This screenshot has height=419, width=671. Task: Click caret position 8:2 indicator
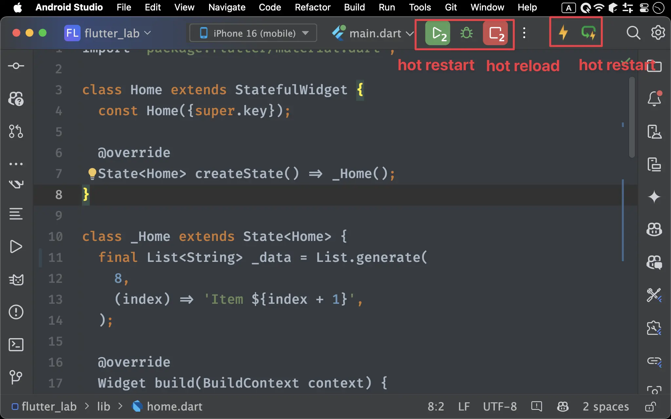(x=436, y=406)
